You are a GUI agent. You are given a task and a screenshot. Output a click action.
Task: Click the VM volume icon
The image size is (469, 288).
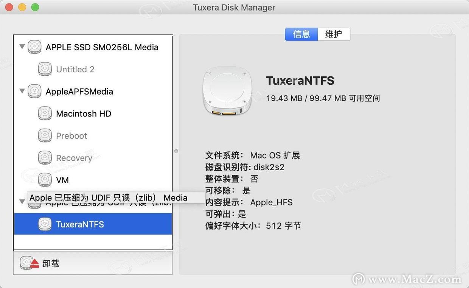point(45,180)
